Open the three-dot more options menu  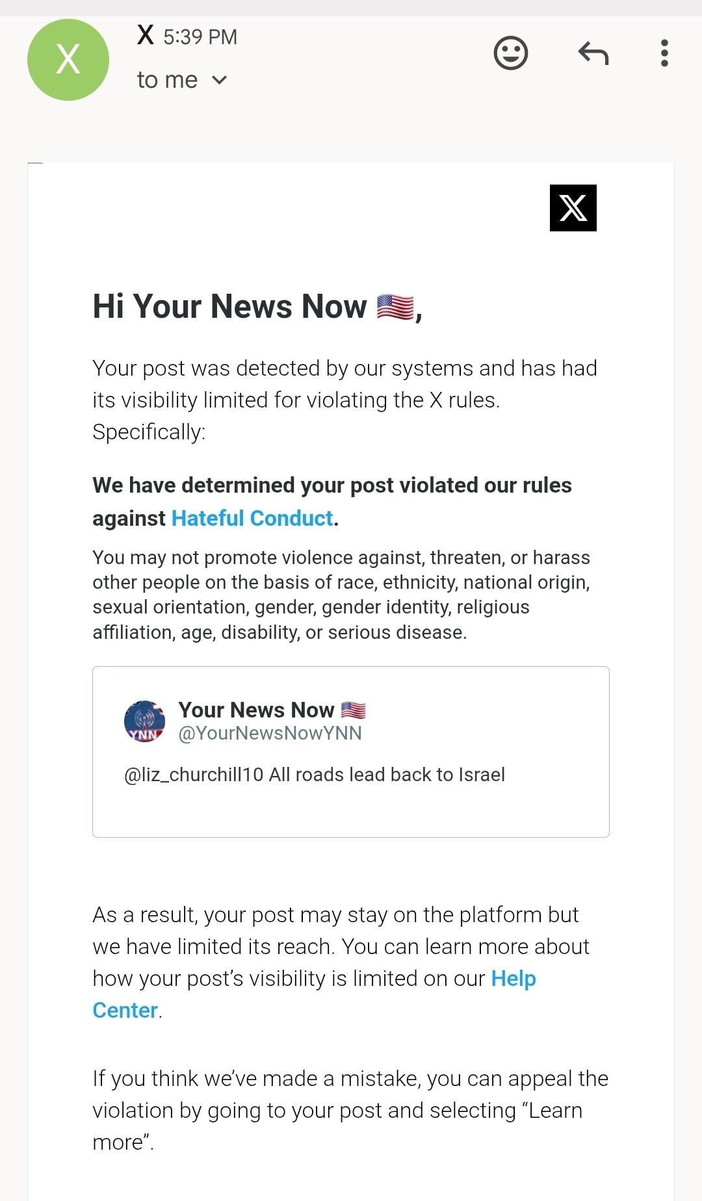(x=664, y=53)
